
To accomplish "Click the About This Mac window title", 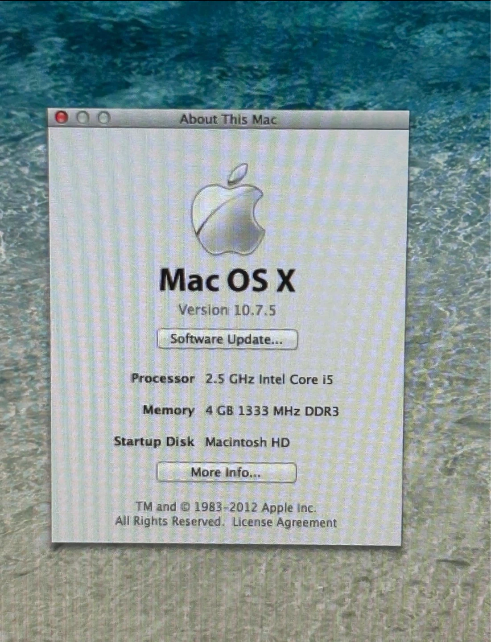I will [x=228, y=119].
